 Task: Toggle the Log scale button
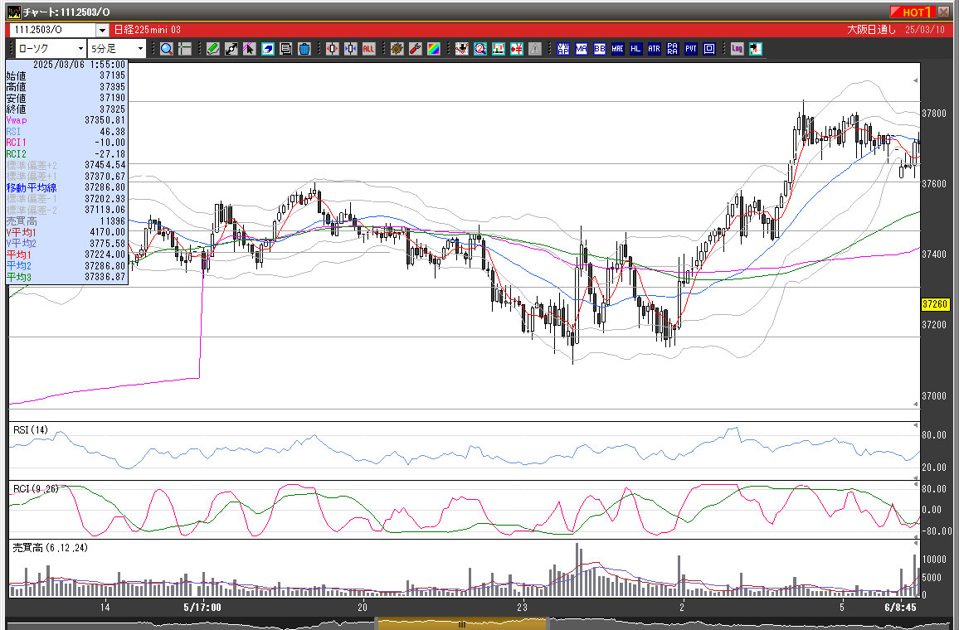click(738, 49)
